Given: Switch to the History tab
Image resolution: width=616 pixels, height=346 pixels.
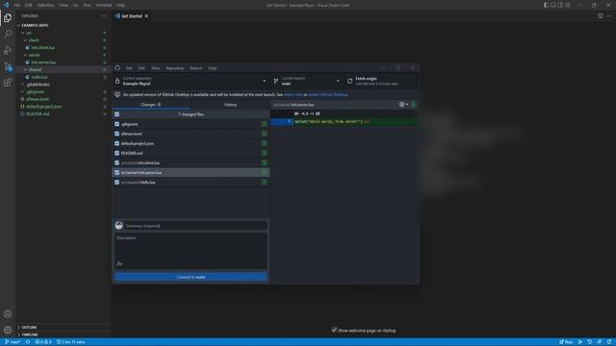Looking at the screenshot, I should click(x=231, y=105).
